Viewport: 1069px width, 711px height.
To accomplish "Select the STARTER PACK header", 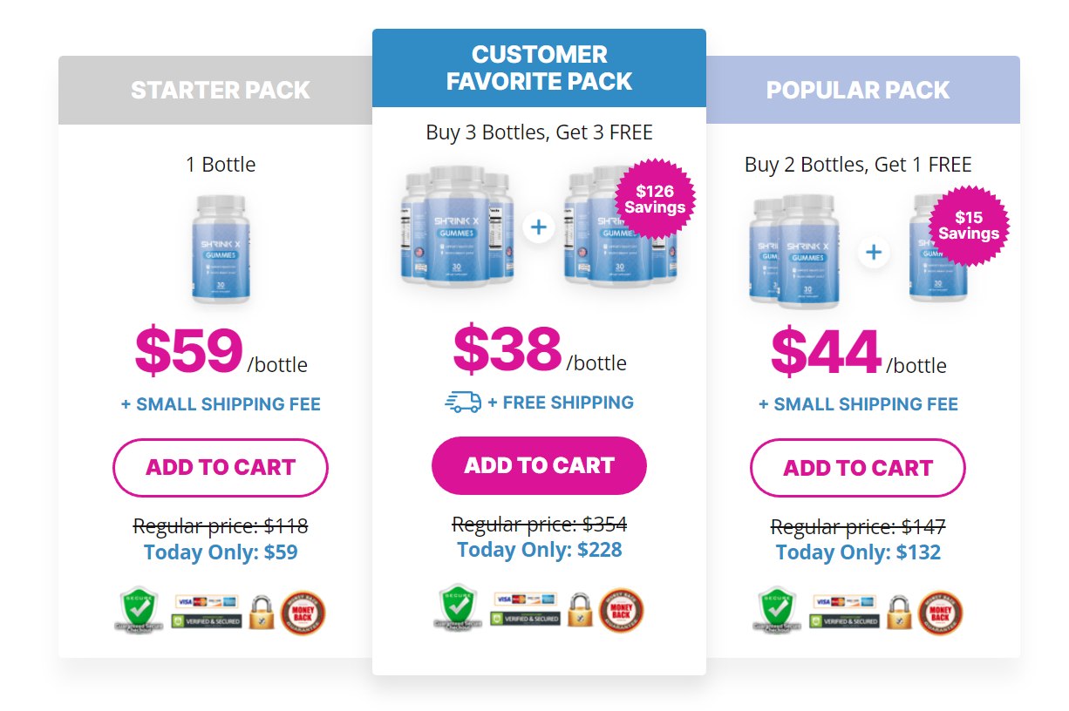I will (x=220, y=90).
